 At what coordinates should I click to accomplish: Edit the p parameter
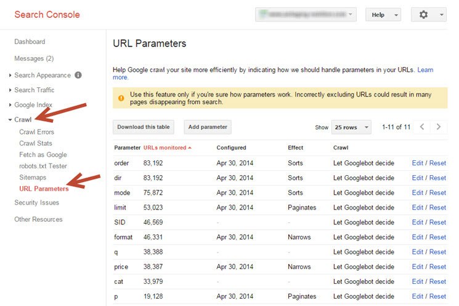point(418,296)
